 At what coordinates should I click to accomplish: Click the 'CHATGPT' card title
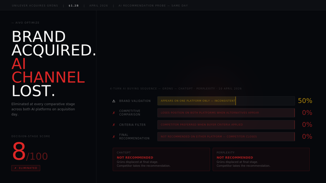[124, 153]
